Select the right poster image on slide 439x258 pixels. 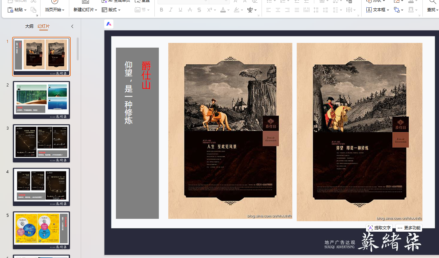click(360, 132)
